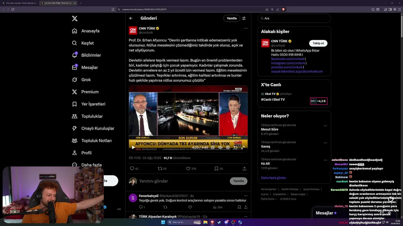Open more options for Hz Ali trend
The width and height of the screenshot is (403, 226).
tap(326, 160)
